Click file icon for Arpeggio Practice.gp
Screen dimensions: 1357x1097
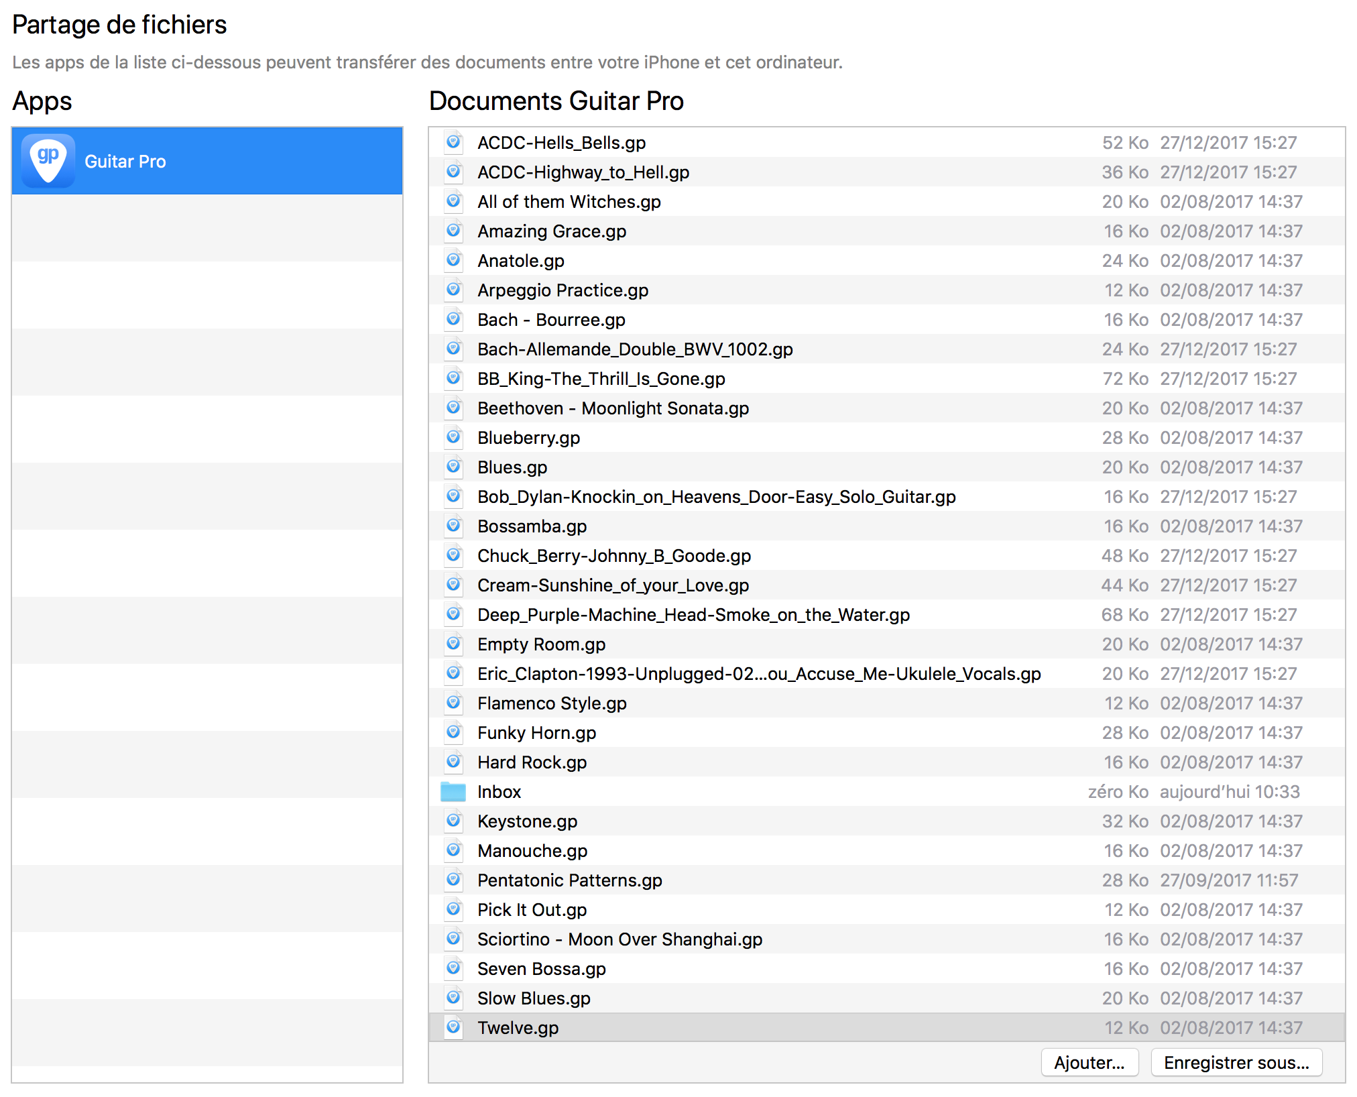tap(454, 290)
